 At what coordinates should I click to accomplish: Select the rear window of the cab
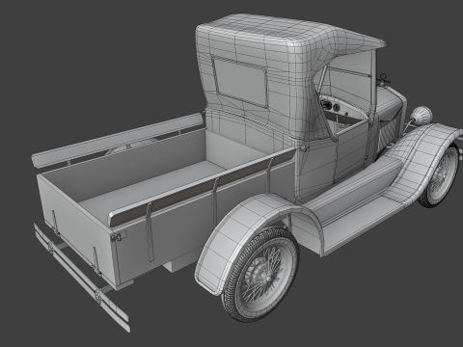[x=241, y=82]
